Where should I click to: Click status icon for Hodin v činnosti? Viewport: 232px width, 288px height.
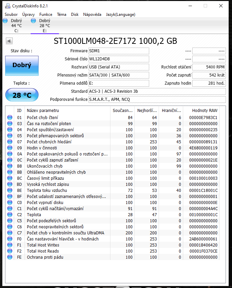pyautogui.click(x=10, y=148)
